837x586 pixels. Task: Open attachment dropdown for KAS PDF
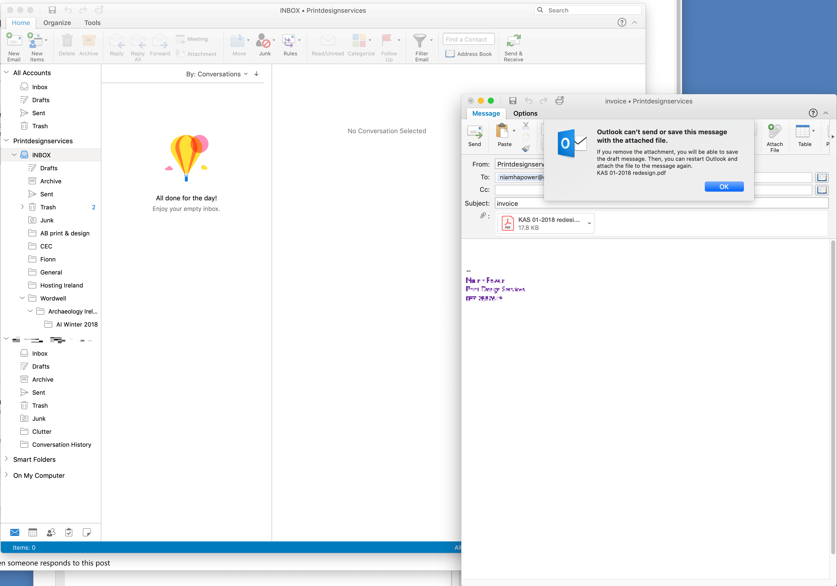(x=589, y=223)
